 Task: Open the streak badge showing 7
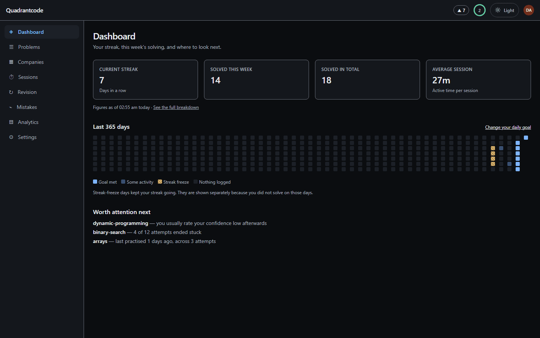[x=461, y=11]
